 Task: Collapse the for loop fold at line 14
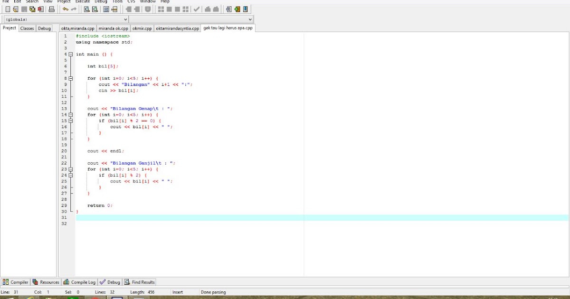tap(70, 115)
